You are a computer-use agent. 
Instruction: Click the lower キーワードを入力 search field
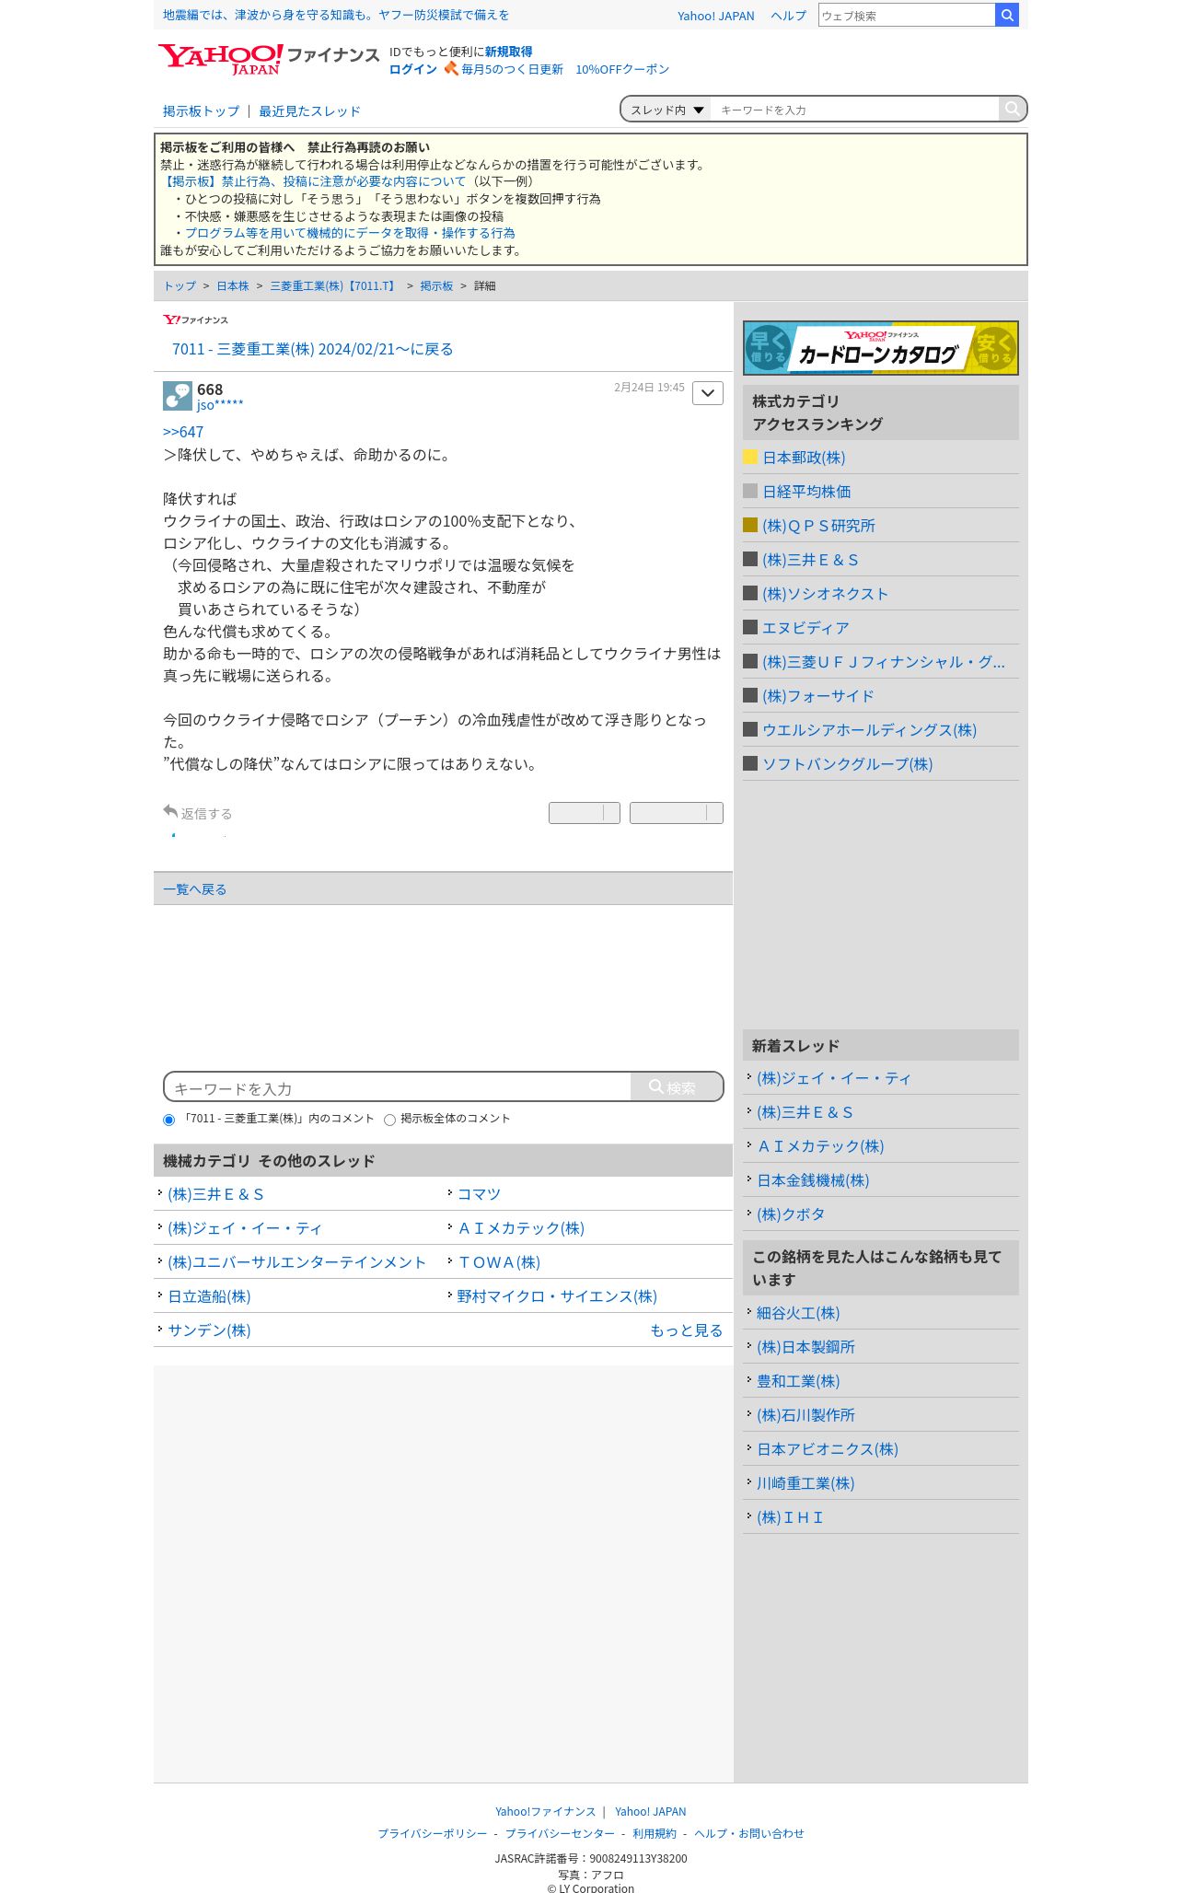398,1087
